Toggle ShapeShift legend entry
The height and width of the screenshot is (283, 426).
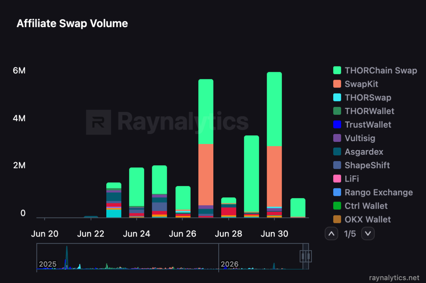[361, 165]
